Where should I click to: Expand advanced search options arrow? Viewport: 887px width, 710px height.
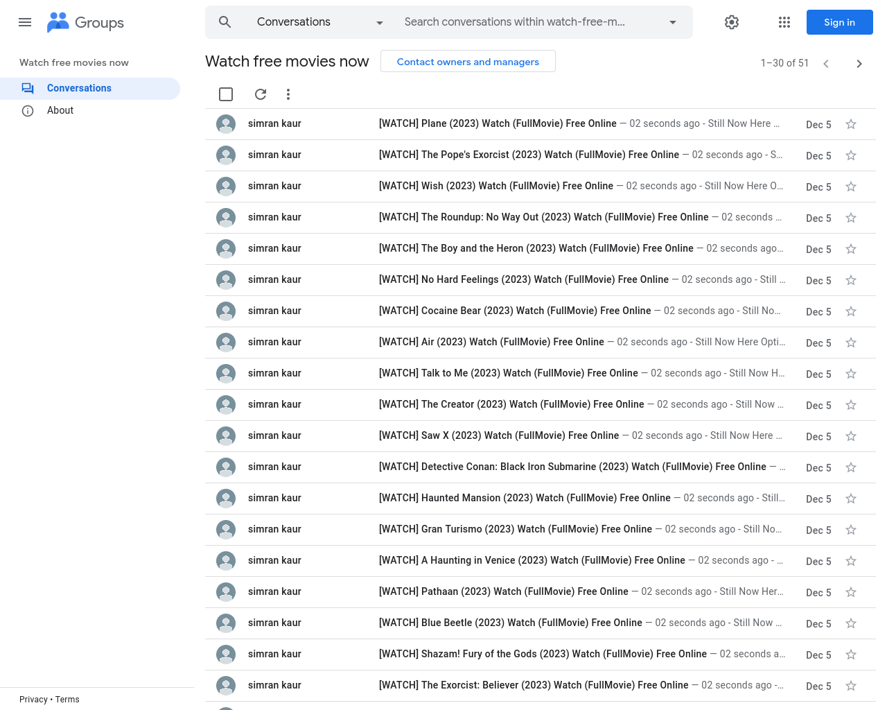pyautogui.click(x=672, y=23)
